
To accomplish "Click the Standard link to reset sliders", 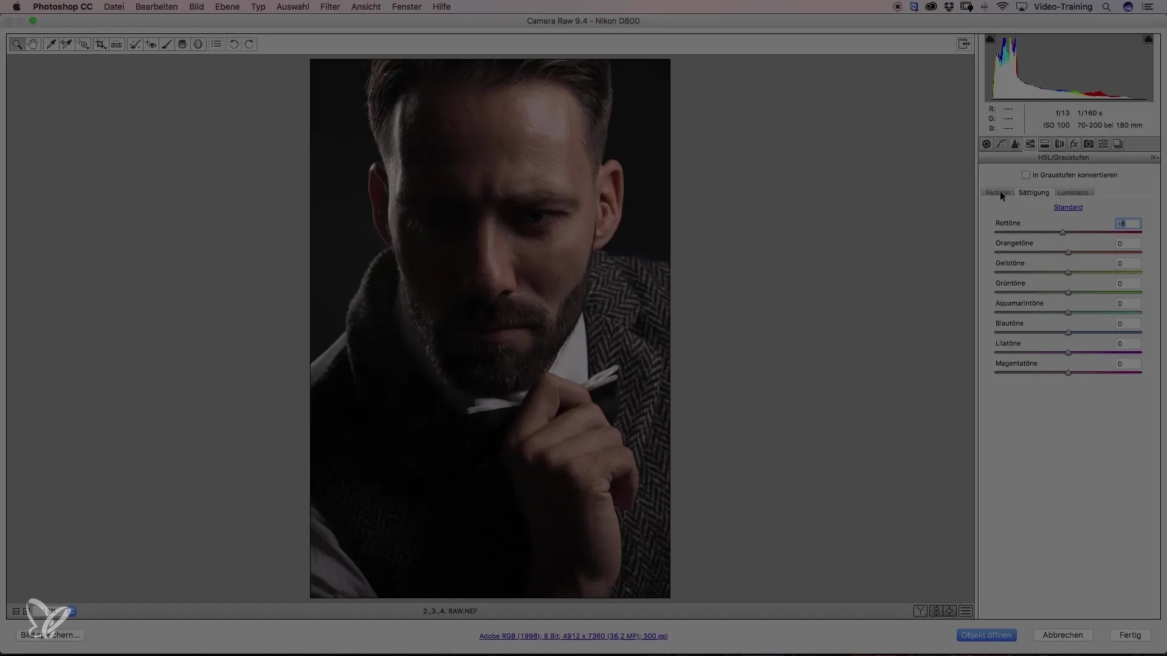I will 1068,208.
